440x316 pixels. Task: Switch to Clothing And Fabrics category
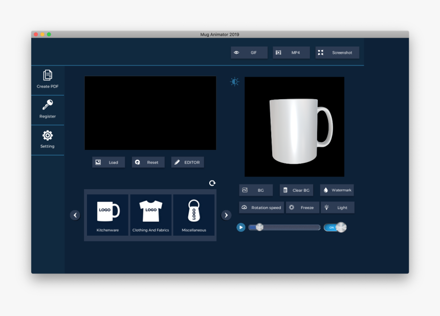click(x=150, y=215)
